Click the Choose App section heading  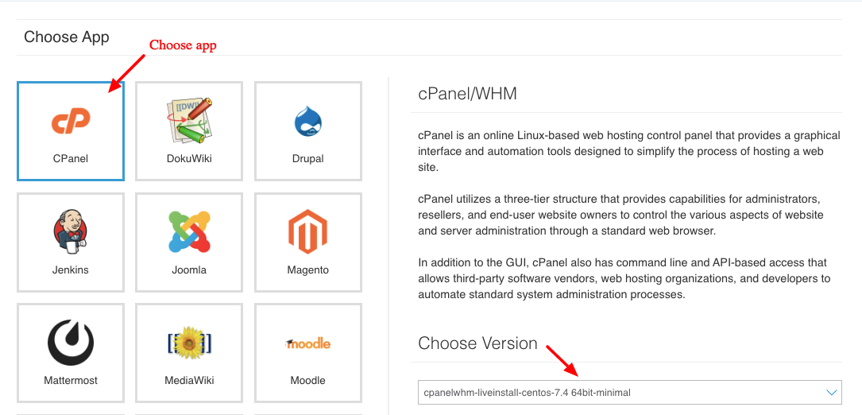(67, 37)
